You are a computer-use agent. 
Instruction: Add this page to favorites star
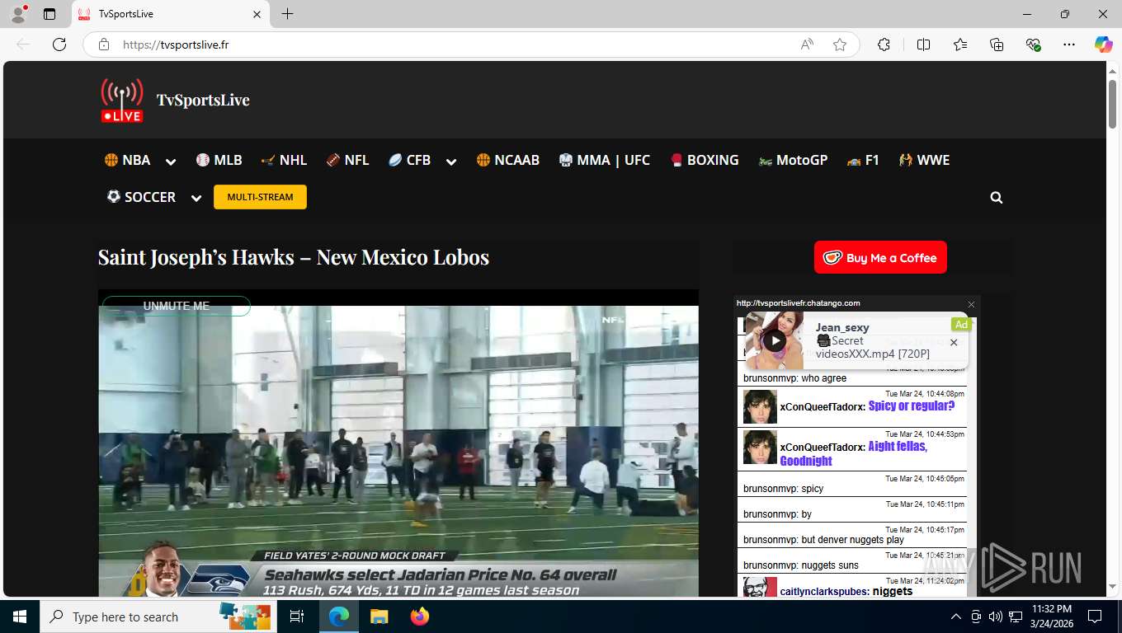[x=840, y=45]
